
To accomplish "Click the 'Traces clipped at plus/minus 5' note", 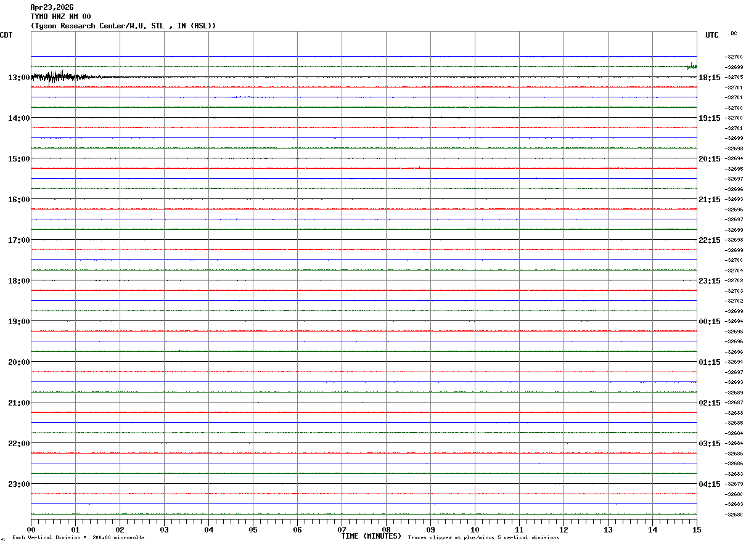I will 484,538.
